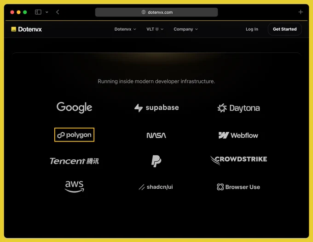Click the green fullscreen window button
Image resolution: width=313 pixels, height=242 pixels.
coord(25,12)
